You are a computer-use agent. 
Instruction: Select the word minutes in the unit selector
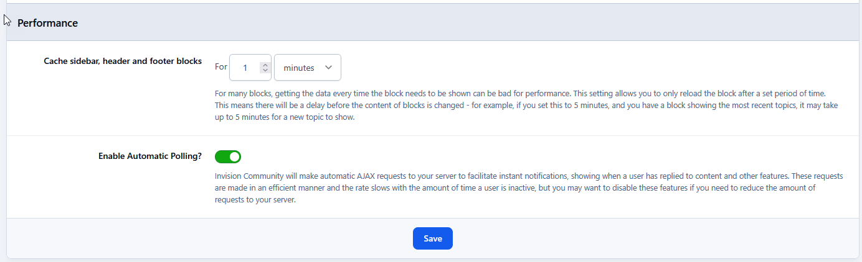click(x=299, y=68)
